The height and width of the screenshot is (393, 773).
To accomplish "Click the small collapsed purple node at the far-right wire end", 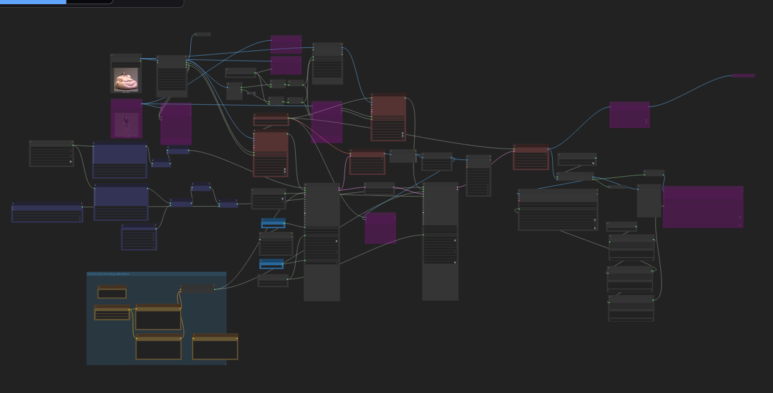I will [x=743, y=75].
